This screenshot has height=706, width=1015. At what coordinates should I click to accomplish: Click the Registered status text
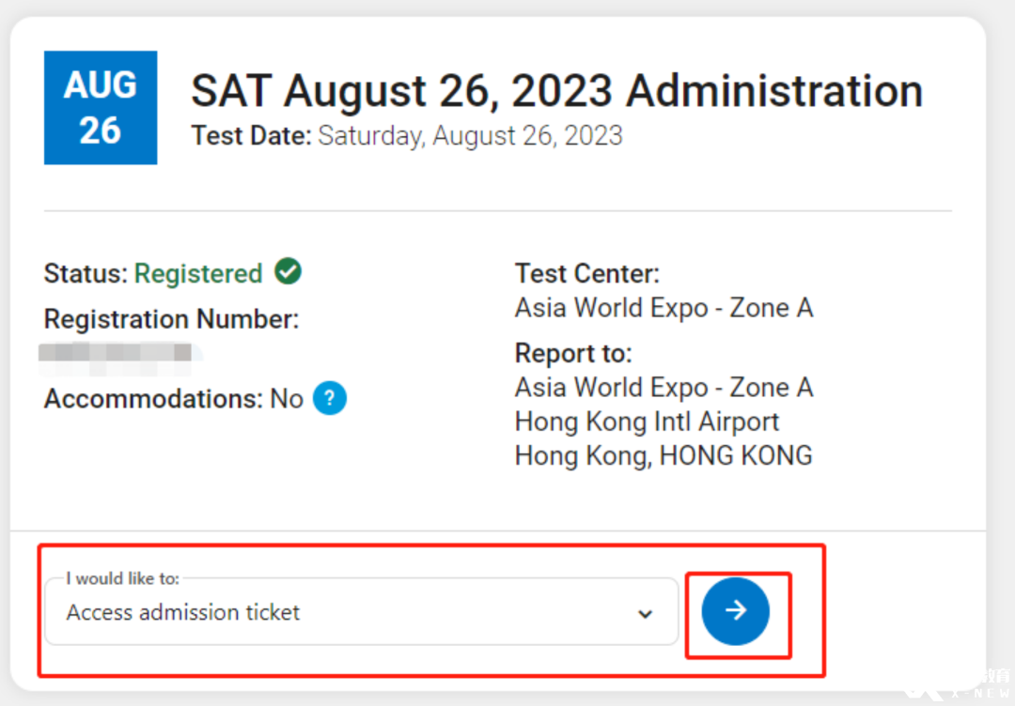click(198, 273)
